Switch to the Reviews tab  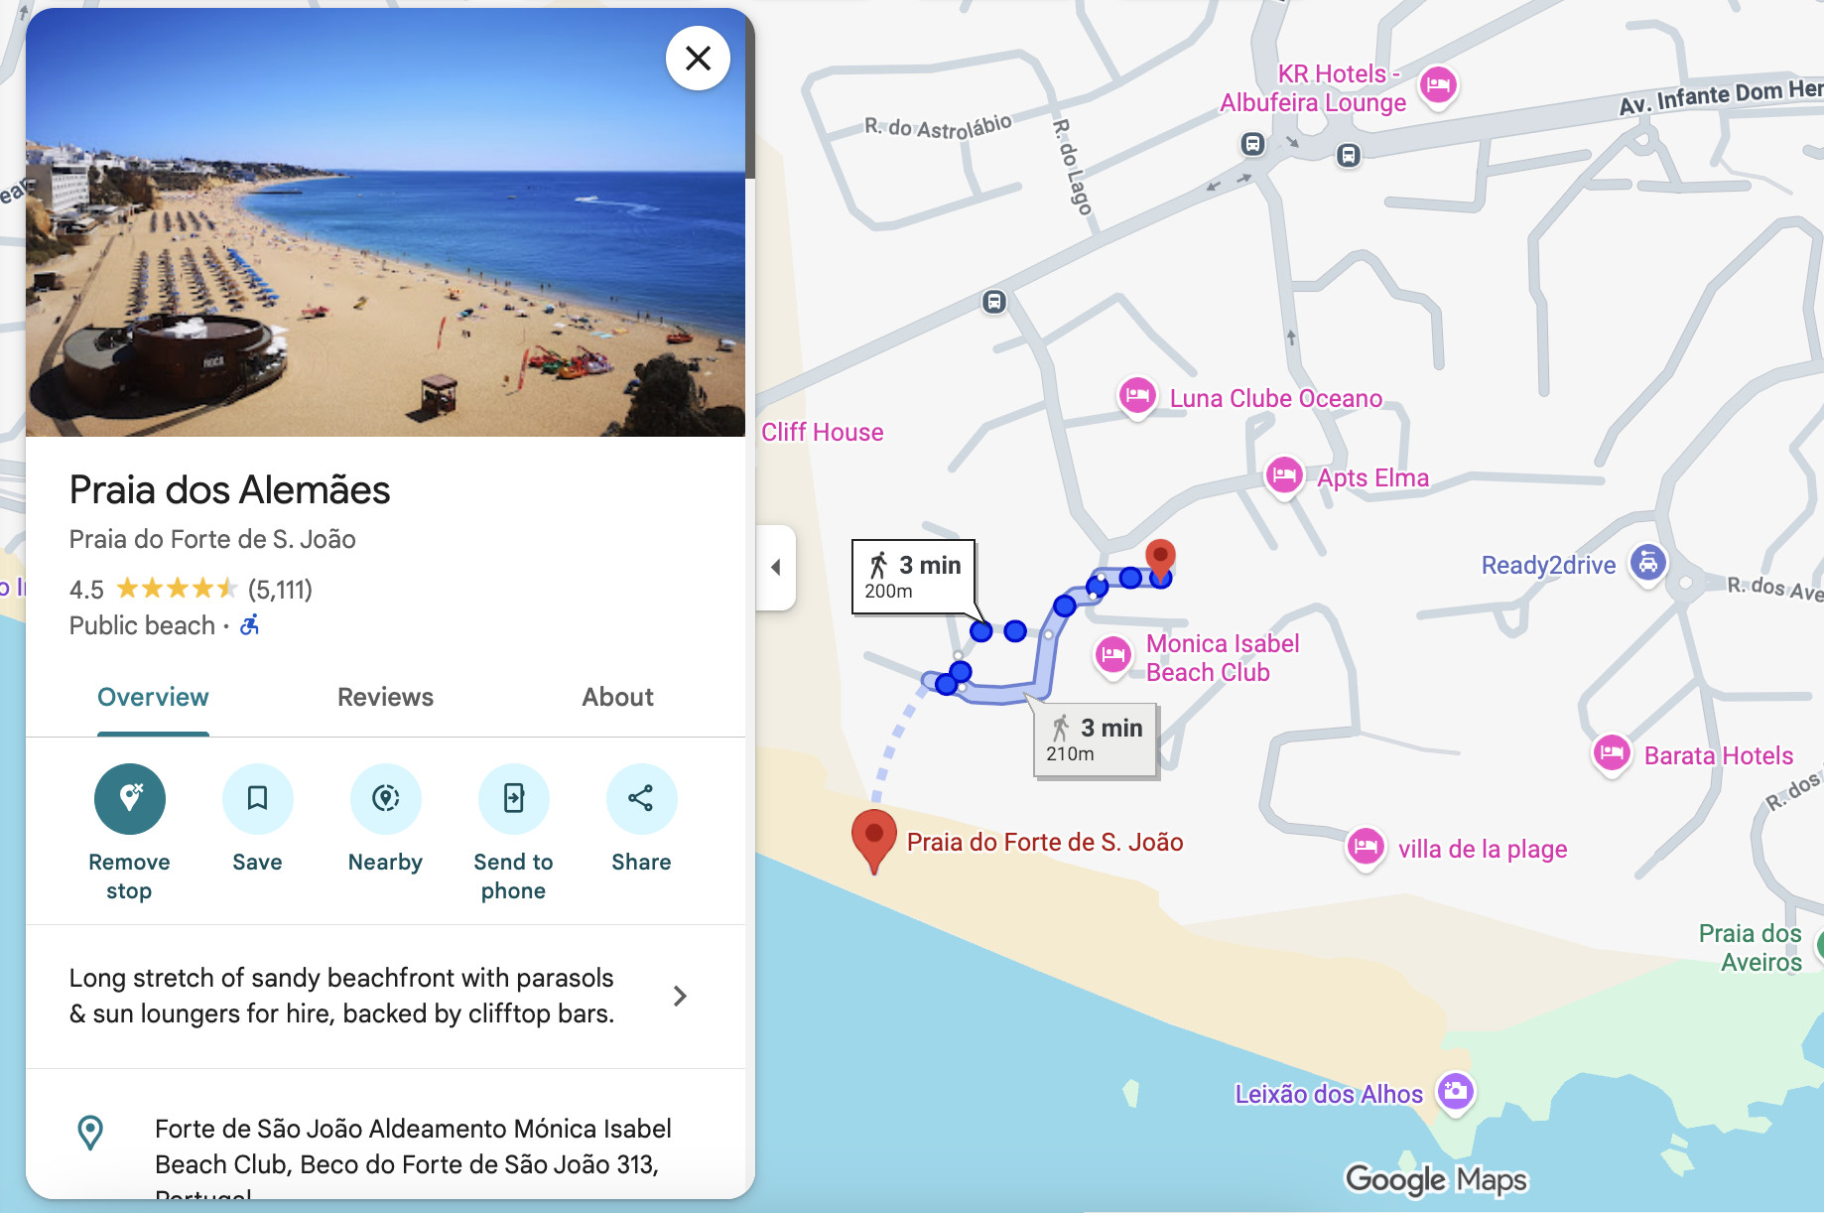[x=385, y=697]
